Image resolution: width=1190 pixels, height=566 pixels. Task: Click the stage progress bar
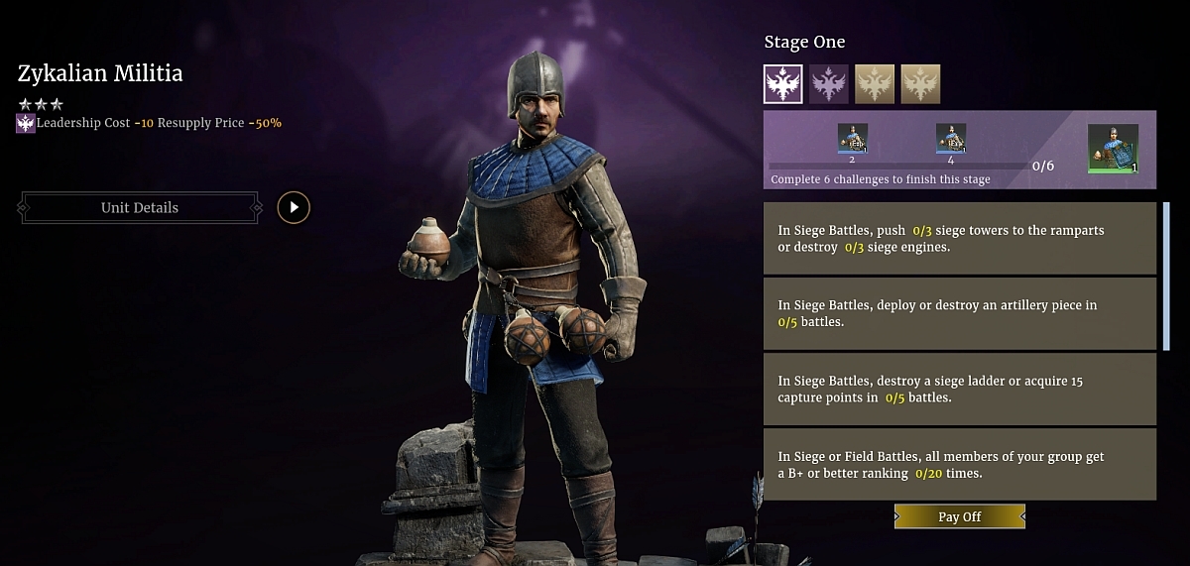(x=898, y=166)
